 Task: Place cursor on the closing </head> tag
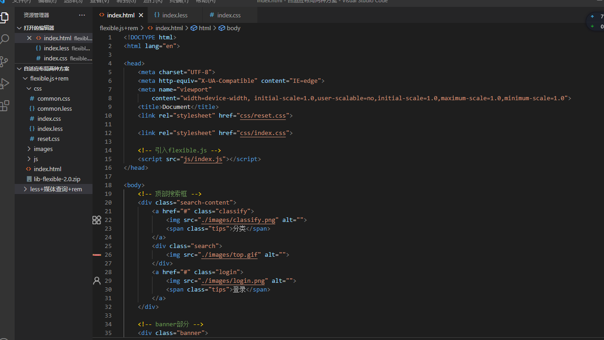(x=136, y=168)
